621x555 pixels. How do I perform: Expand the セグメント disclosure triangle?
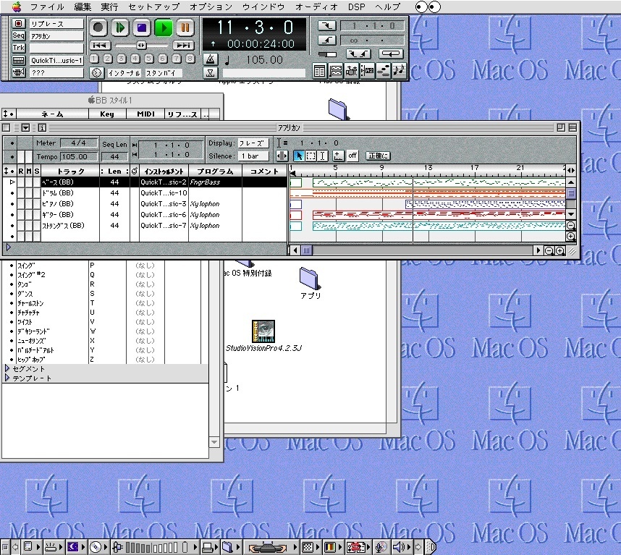pos(8,369)
